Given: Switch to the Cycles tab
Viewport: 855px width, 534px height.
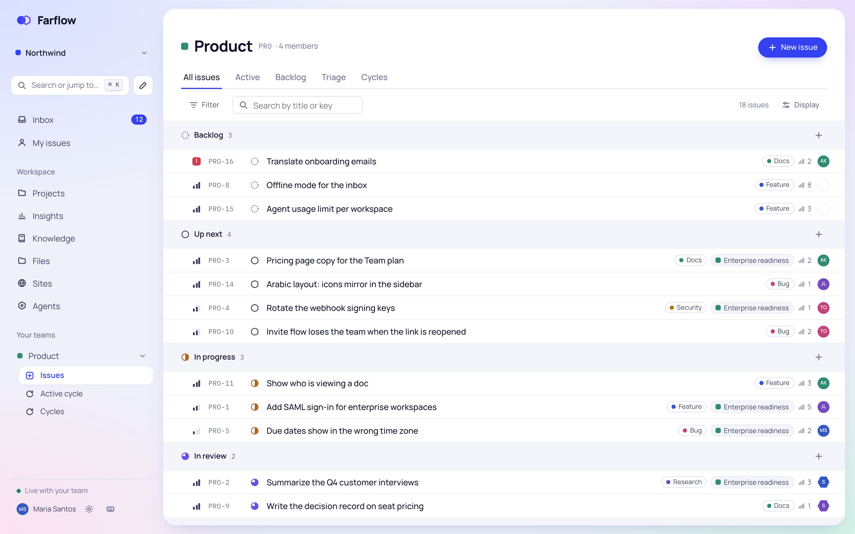Looking at the screenshot, I should point(374,77).
